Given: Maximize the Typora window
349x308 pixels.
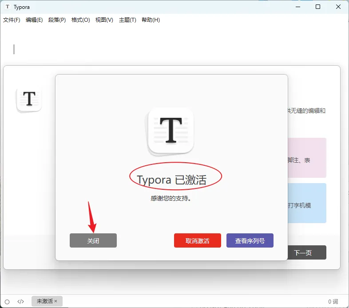Looking at the screenshot, I should pos(318,7).
